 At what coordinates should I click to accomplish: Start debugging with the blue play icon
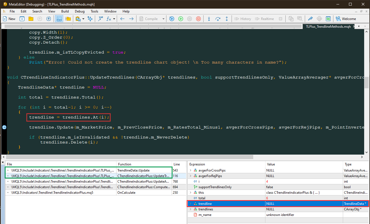pyautogui.click(x=172, y=19)
